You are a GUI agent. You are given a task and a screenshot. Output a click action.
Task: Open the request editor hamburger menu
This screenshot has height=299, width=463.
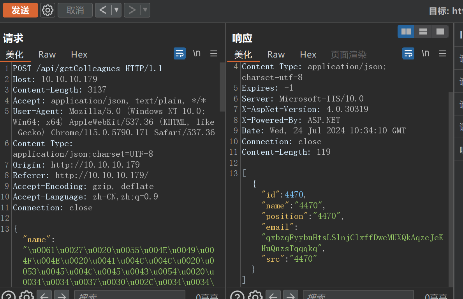[214, 53]
